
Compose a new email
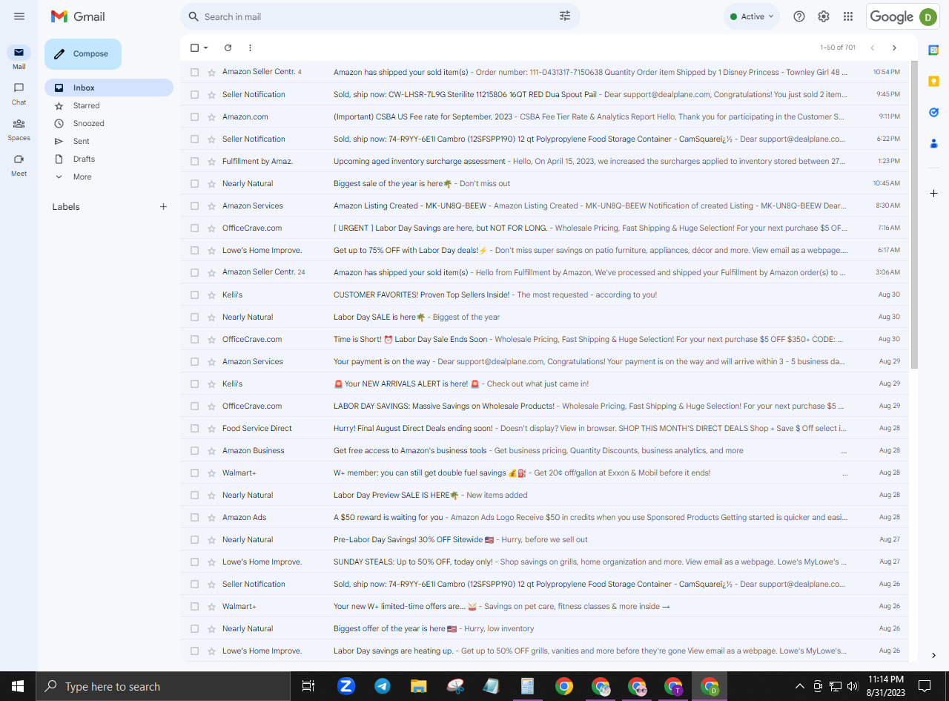[x=83, y=54]
